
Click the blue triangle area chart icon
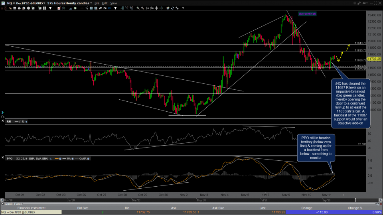[x=71, y=8]
